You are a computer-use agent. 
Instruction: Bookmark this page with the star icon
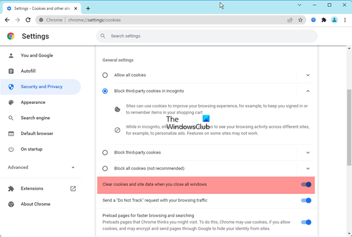tap(300, 20)
